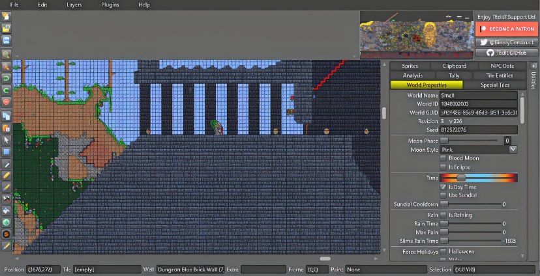Screen dimensions: 540x276
Task: Click the Time of day gradient slider
Action: (479, 178)
